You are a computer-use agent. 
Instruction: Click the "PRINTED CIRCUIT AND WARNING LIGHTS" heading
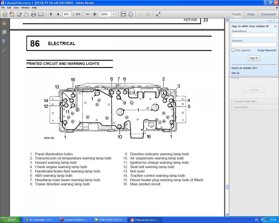63,64
